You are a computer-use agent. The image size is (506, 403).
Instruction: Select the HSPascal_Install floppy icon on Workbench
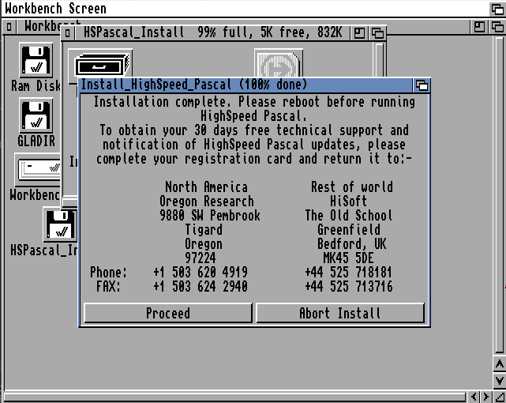[x=60, y=224]
